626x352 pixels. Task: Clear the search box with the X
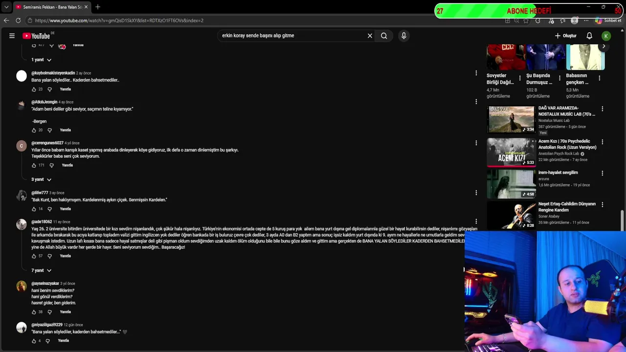coord(370,36)
